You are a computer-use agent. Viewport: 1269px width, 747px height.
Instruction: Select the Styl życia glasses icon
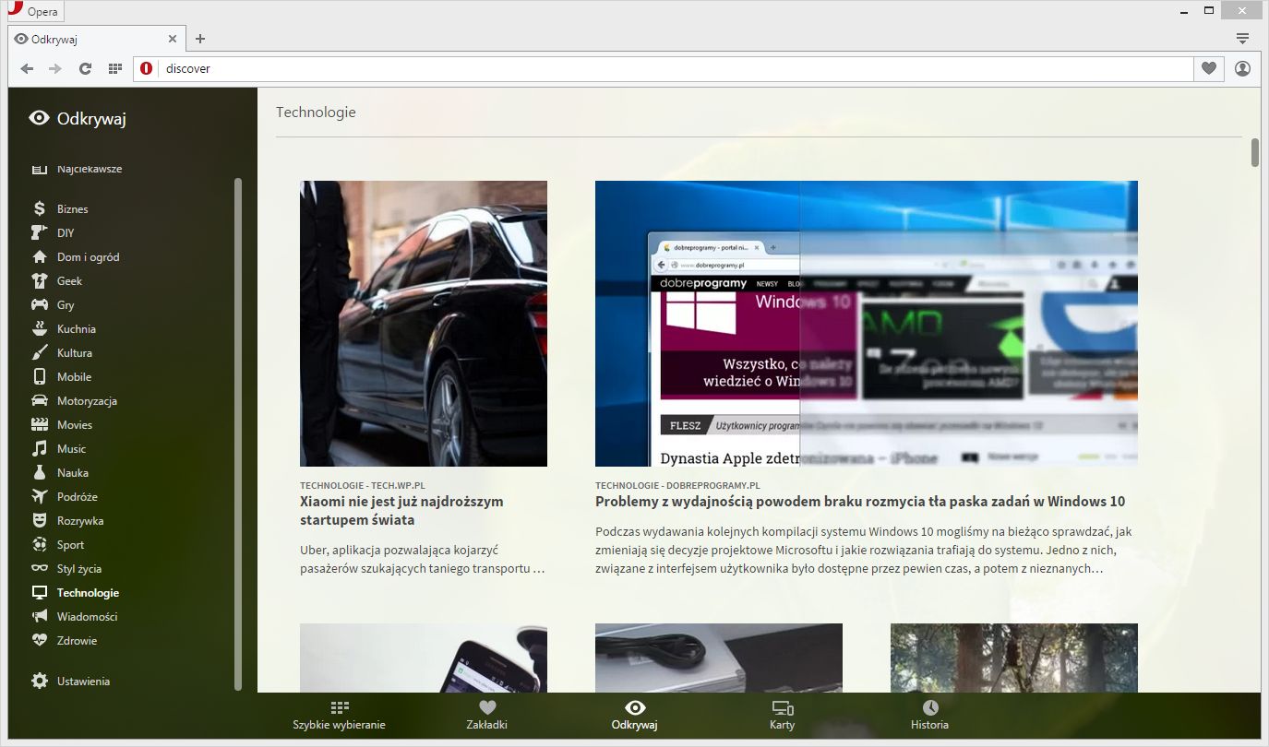point(39,569)
